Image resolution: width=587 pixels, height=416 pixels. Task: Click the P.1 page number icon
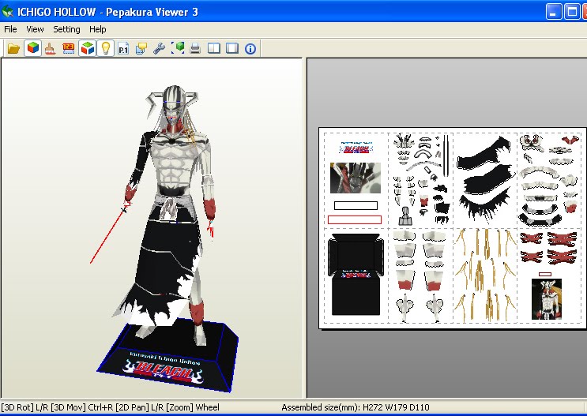pyautogui.click(x=123, y=48)
